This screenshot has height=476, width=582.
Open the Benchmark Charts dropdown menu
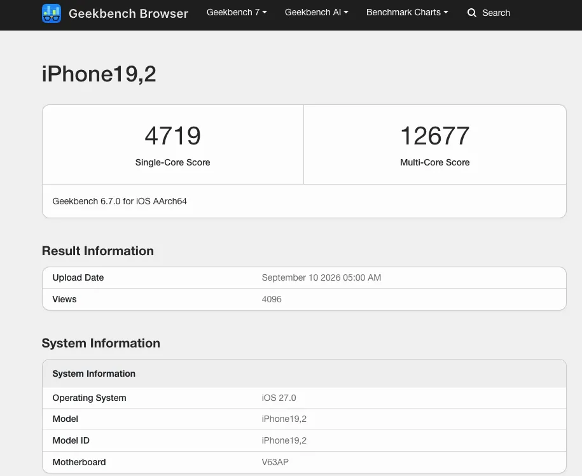click(407, 12)
